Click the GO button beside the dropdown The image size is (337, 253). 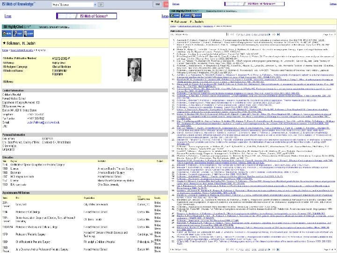[101, 5]
